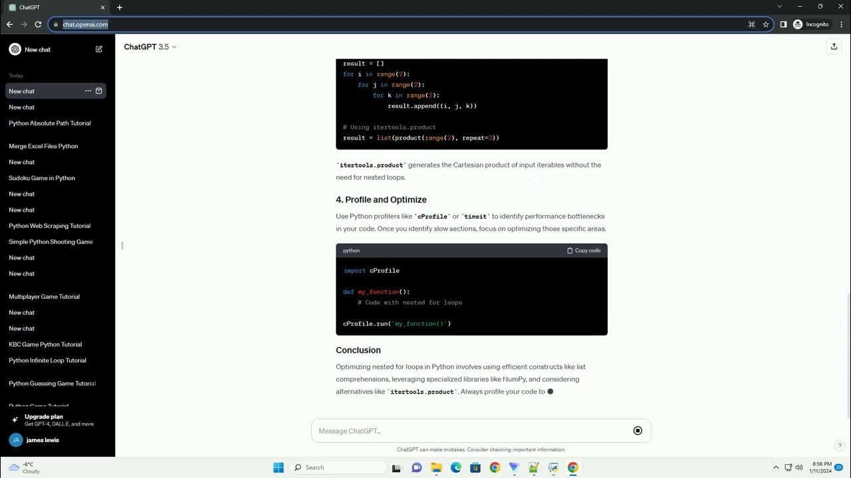Click the "# Using itertools.product" comment line

coord(390,127)
